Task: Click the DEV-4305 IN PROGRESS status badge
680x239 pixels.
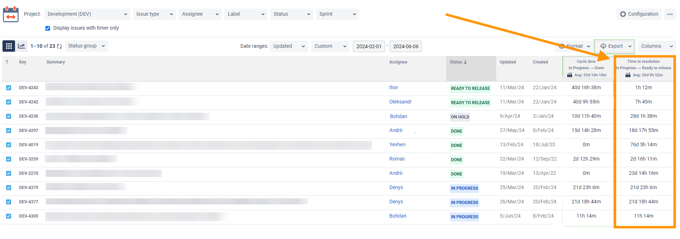Action: [x=464, y=217]
